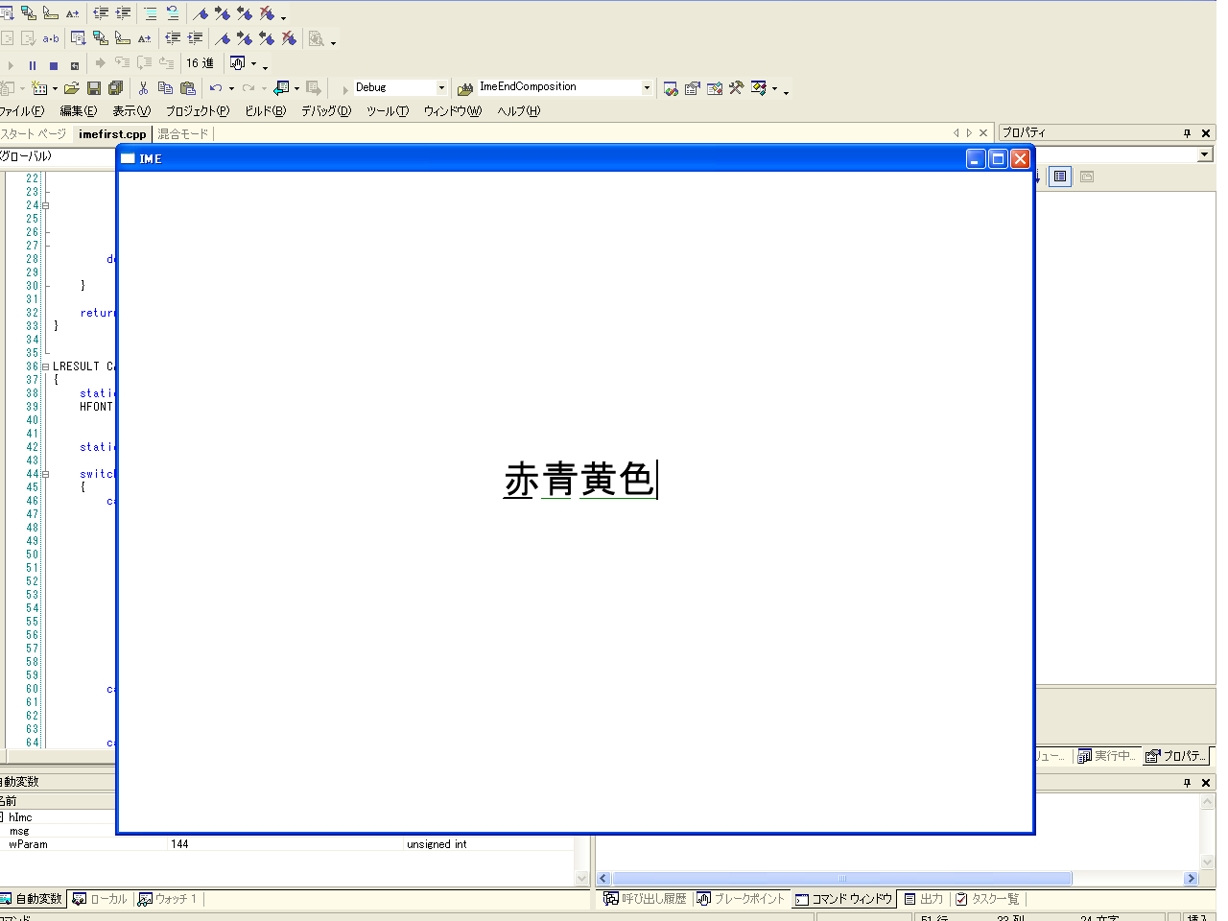Expand the Navigate Backward dropdown arrow
This screenshot has height=921, width=1228.
point(296,88)
